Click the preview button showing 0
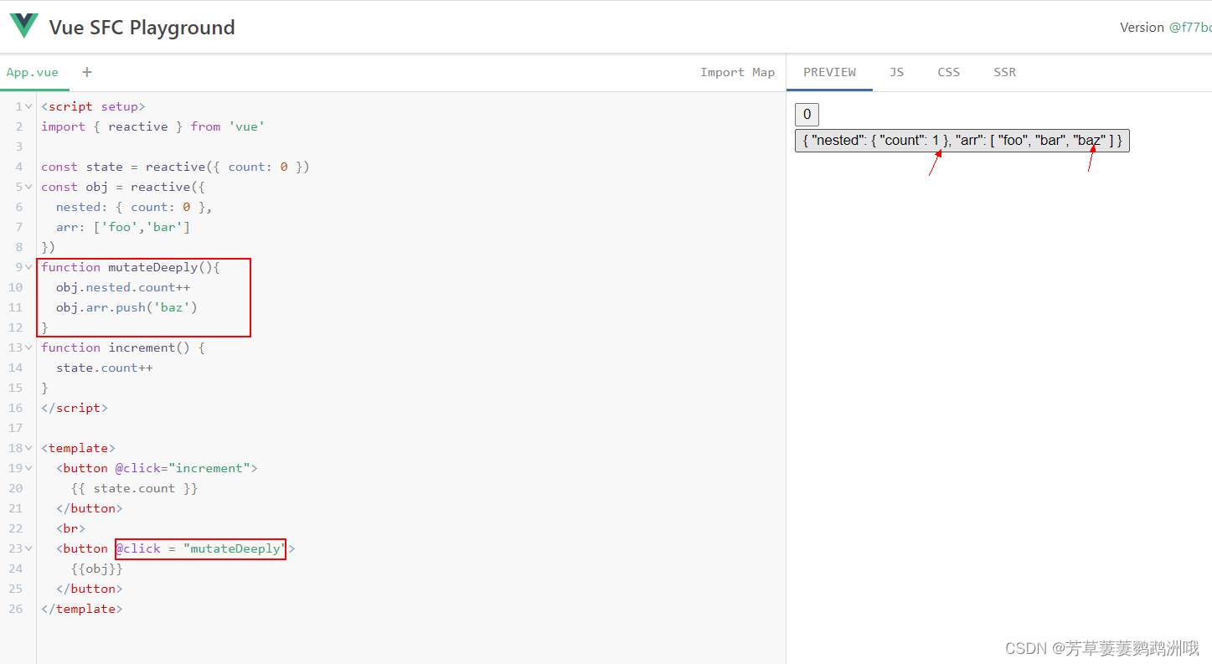The image size is (1212, 664). tap(807, 115)
